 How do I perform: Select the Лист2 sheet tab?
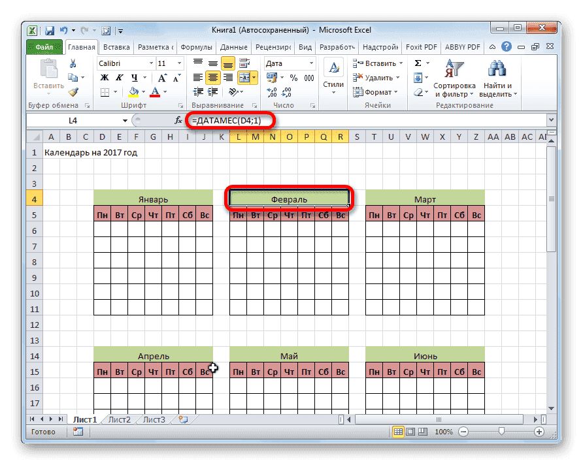click(118, 420)
